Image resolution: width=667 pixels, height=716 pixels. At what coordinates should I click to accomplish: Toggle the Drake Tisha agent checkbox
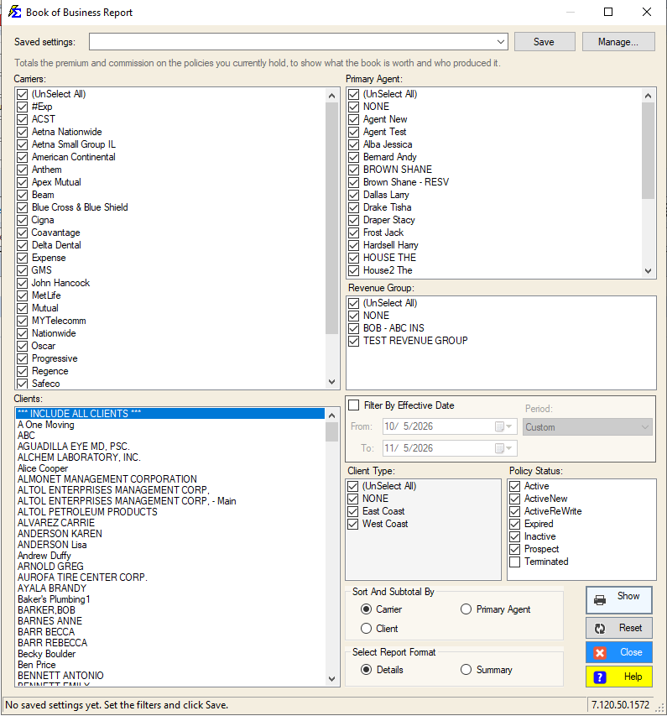354,208
